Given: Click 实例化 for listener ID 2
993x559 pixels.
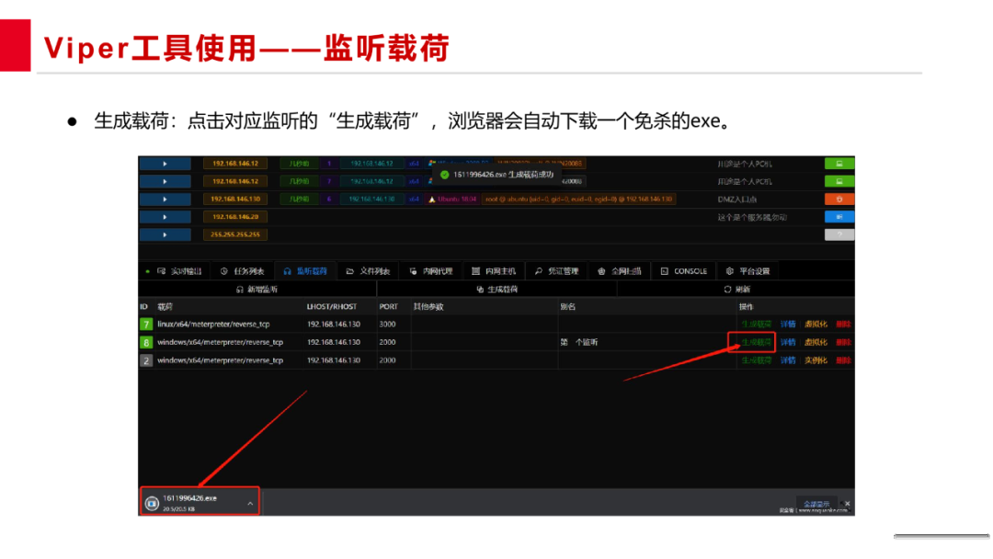Looking at the screenshot, I should point(816,360).
